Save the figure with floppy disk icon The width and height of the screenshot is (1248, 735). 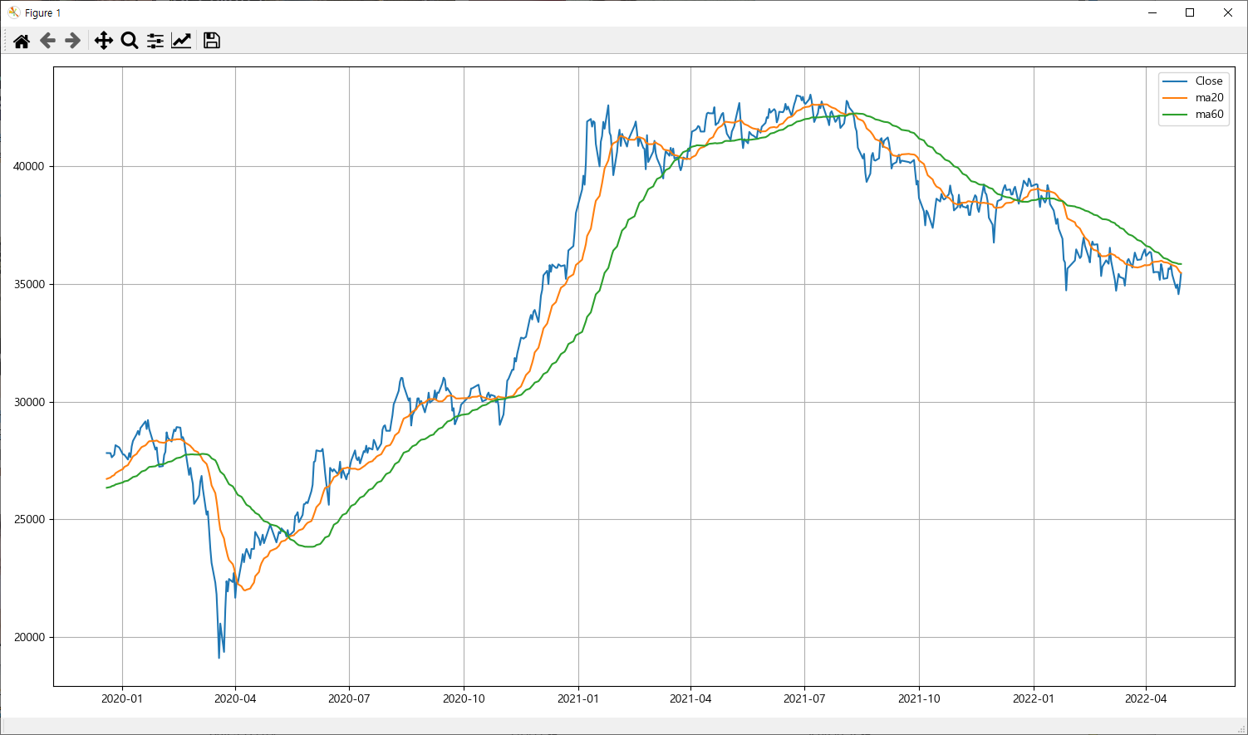click(x=212, y=41)
